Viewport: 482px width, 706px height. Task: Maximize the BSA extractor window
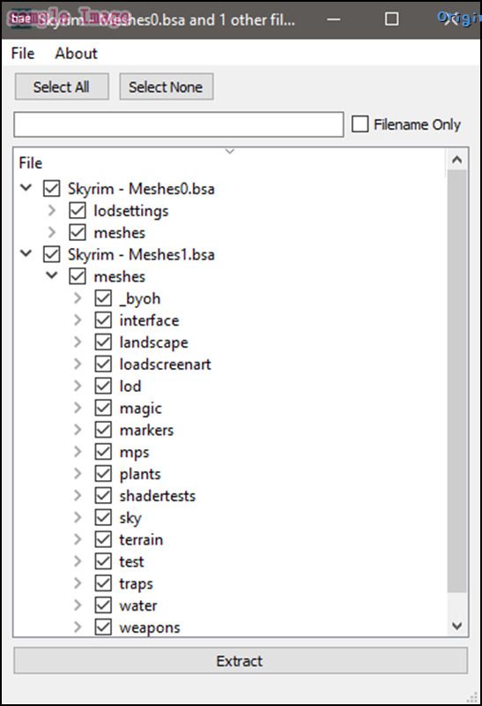pyautogui.click(x=391, y=19)
